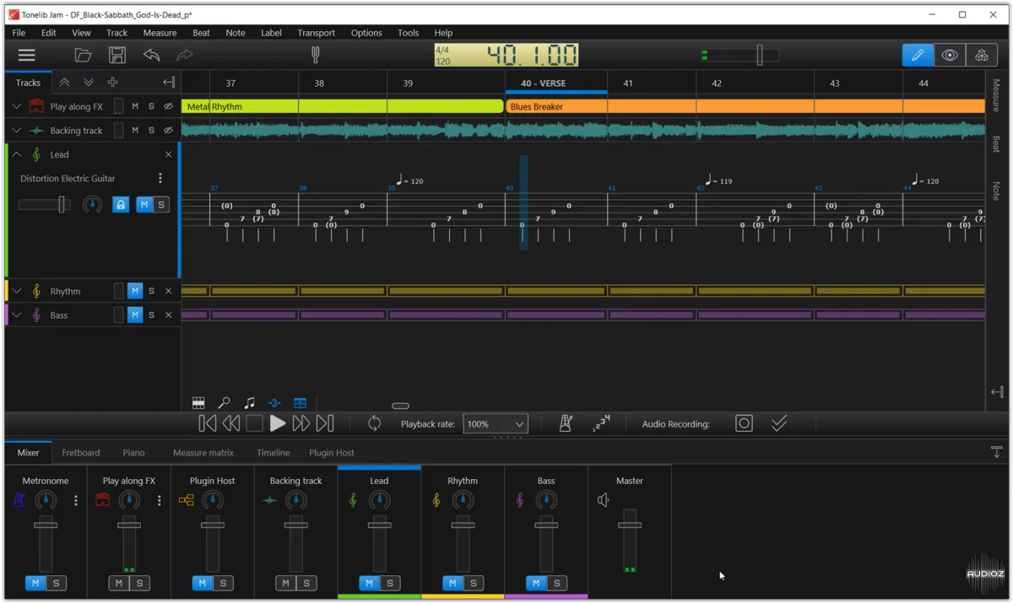Expand the Play along FX track chevron

click(16, 106)
